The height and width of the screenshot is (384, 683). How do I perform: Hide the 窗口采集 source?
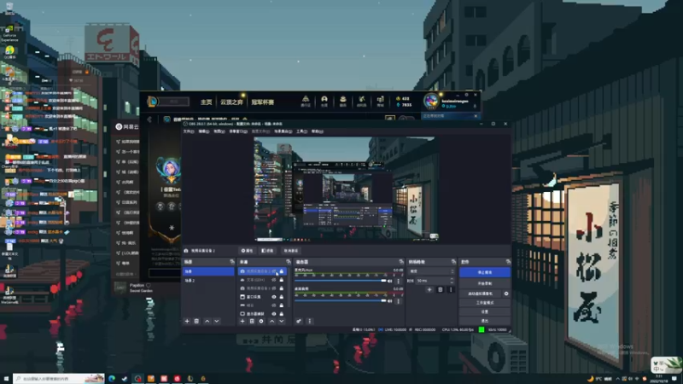pos(274,297)
